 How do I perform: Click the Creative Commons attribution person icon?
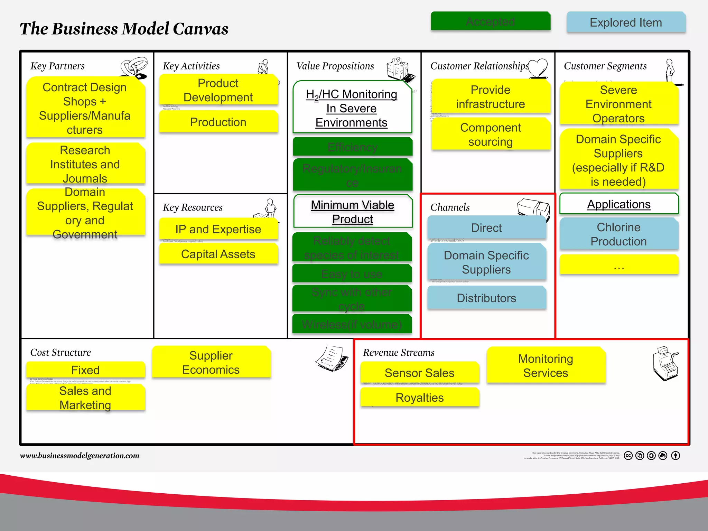[x=676, y=456]
